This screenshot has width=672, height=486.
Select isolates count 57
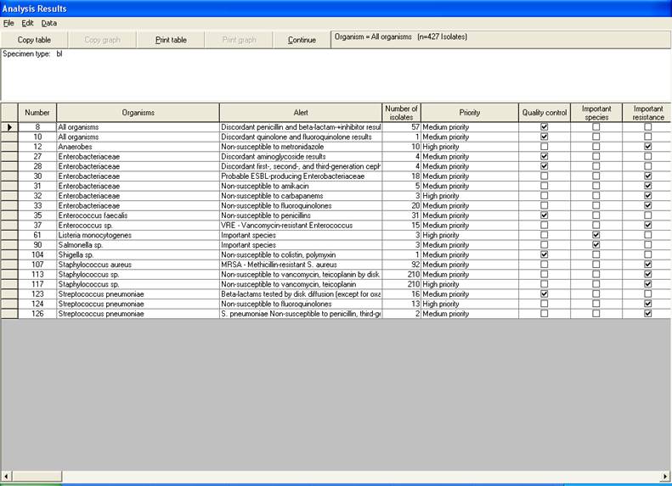[x=402, y=127]
